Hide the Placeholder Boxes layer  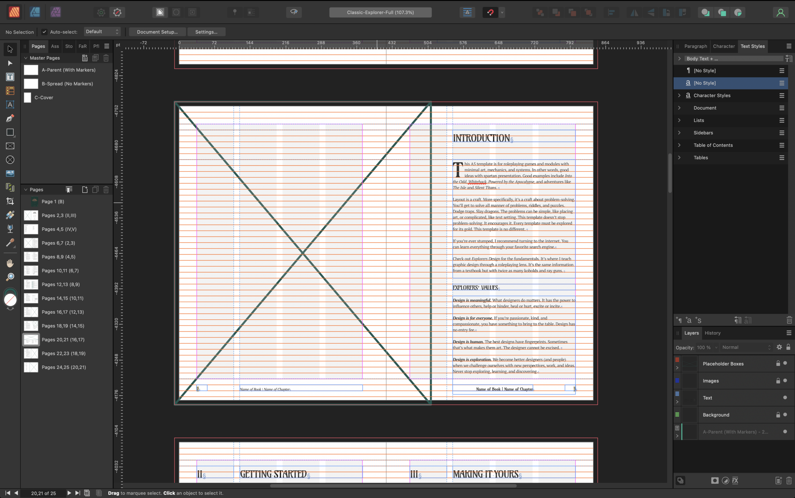pyautogui.click(x=785, y=363)
